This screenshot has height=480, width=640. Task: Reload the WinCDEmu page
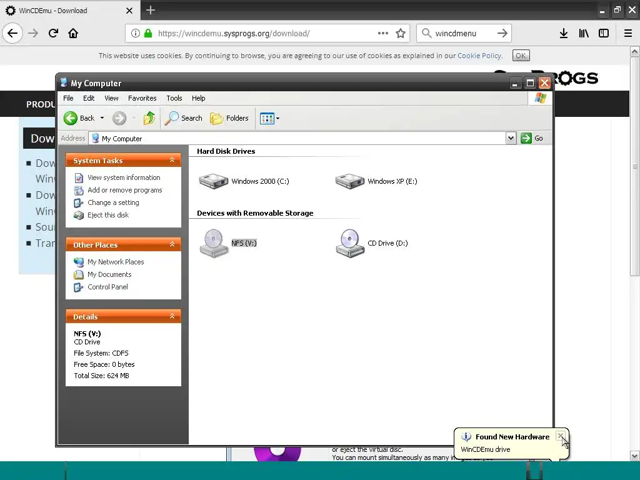(x=53, y=33)
